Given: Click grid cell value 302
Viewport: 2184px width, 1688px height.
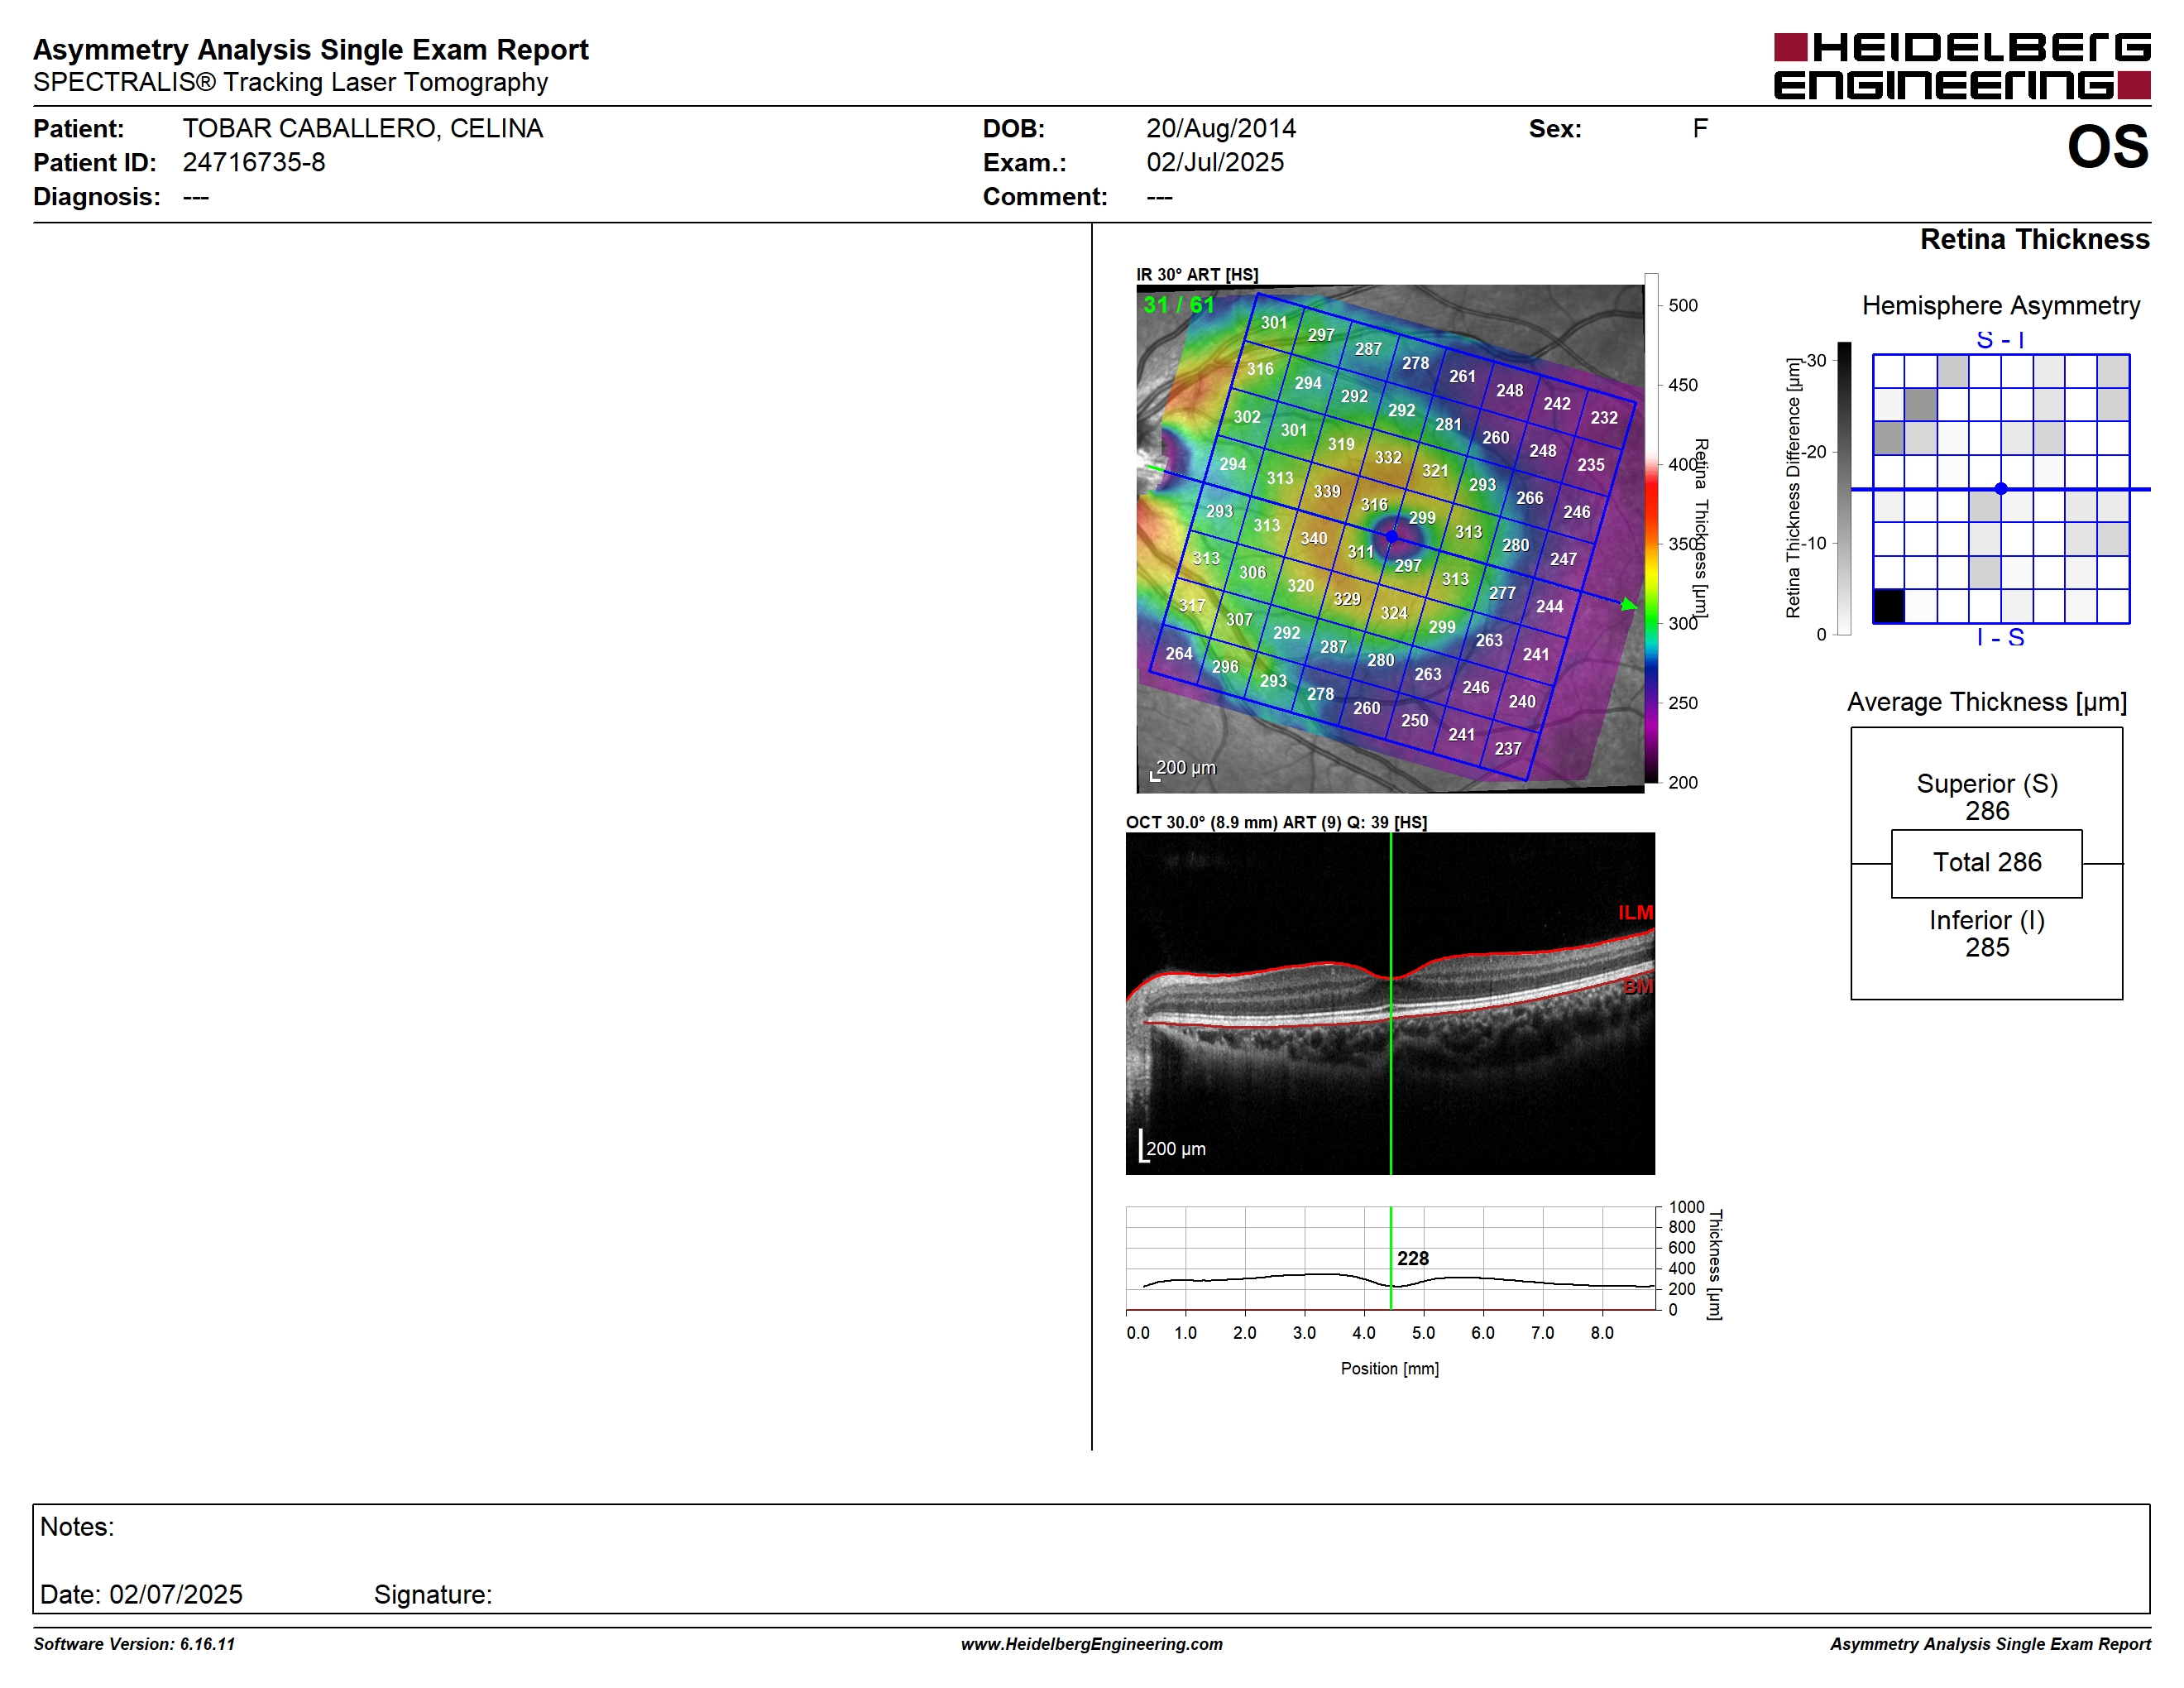Looking at the screenshot, I should (x=1246, y=416).
